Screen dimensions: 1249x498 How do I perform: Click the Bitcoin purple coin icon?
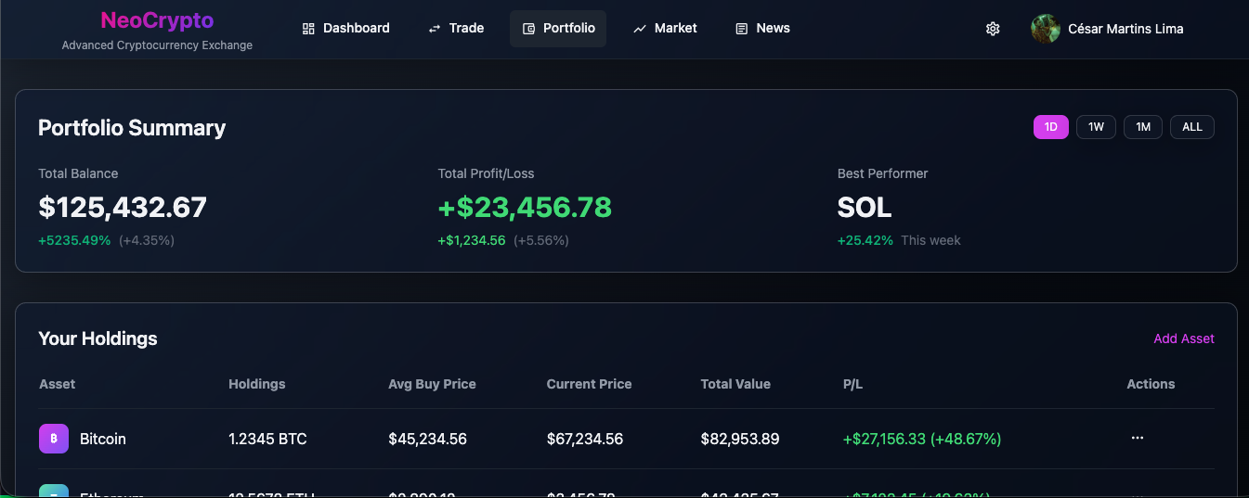click(54, 439)
